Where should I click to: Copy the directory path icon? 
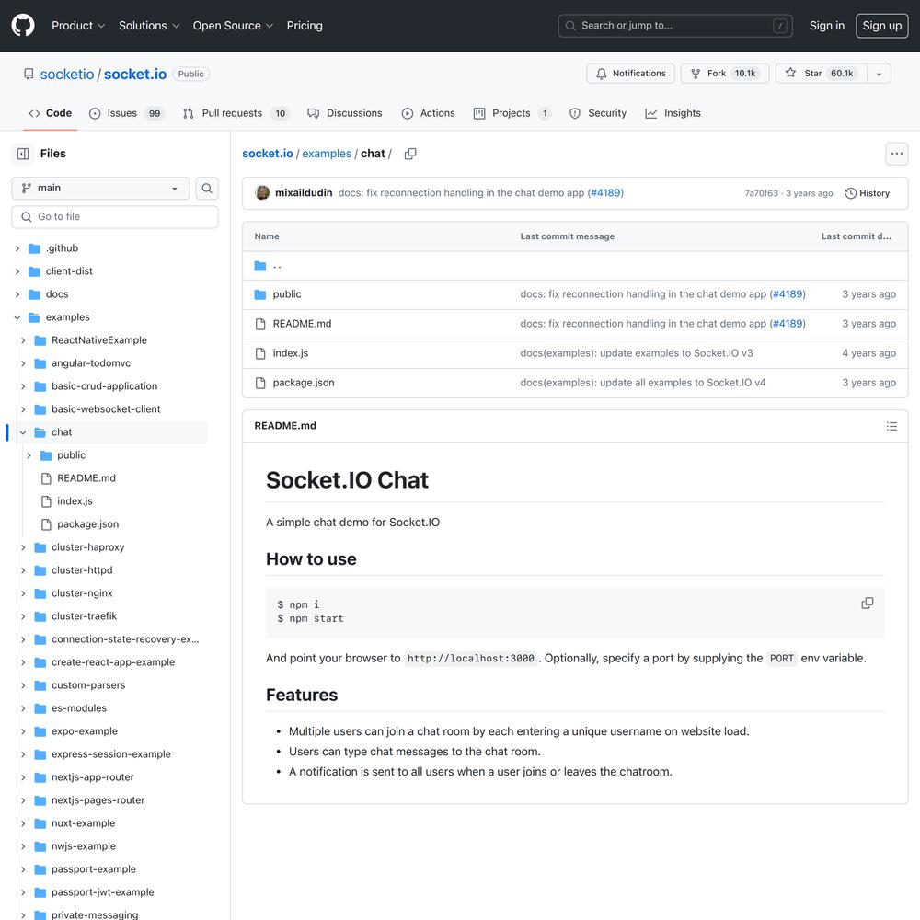[410, 154]
